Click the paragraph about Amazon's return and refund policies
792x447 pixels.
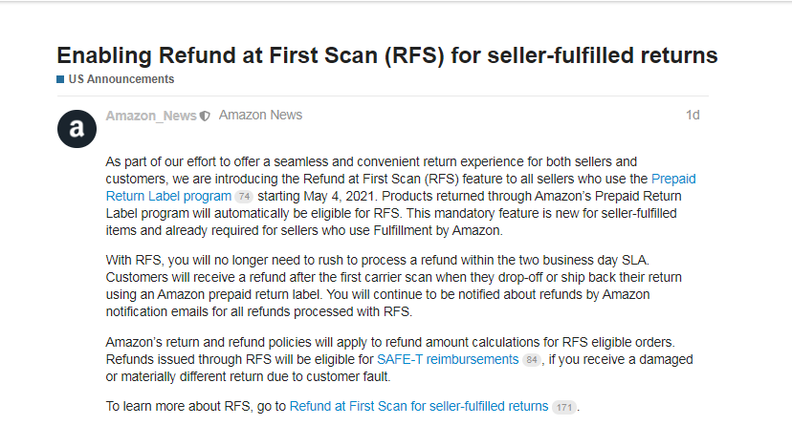(x=399, y=359)
